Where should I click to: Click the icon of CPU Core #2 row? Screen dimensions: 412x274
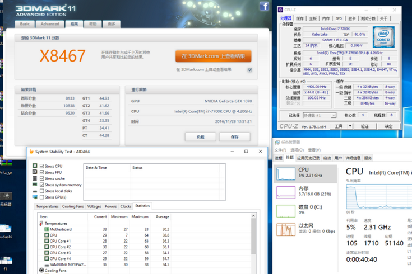[47, 247]
